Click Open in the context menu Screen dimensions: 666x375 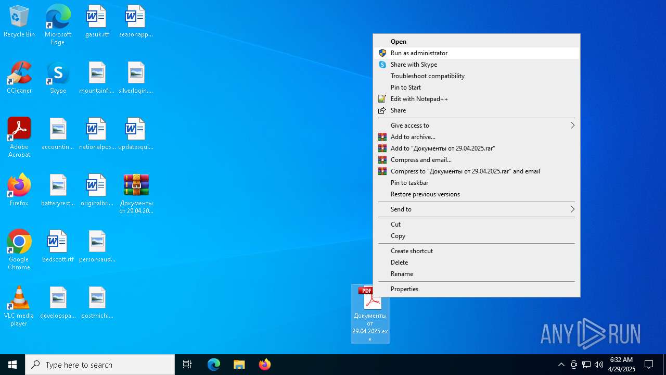pyautogui.click(x=476, y=42)
